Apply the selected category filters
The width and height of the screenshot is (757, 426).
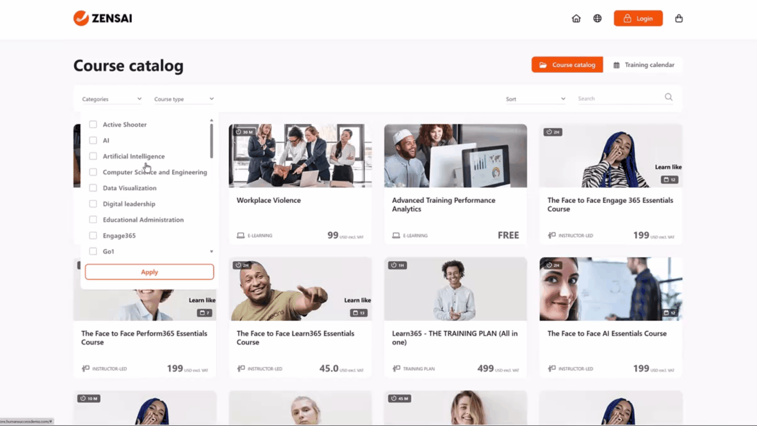point(149,272)
